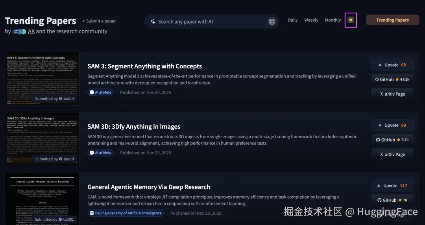Image resolution: width=425 pixels, height=225 pixels.
Task: Click AI at Meta tag on SAM 3D paper
Action: 100,153
